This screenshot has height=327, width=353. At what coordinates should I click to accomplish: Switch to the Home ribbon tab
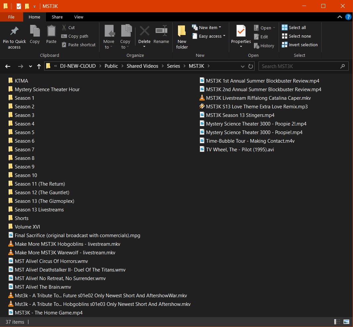click(34, 17)
